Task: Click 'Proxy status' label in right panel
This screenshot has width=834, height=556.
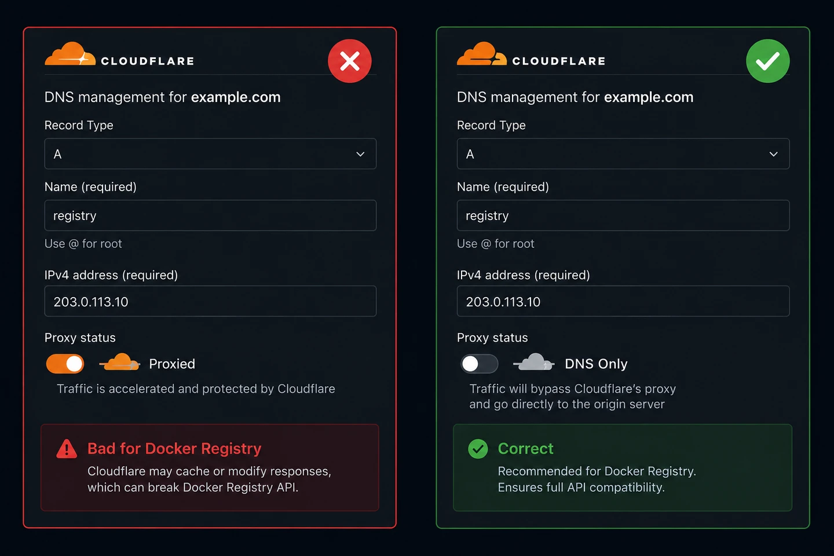Action: tap(492, 338)
